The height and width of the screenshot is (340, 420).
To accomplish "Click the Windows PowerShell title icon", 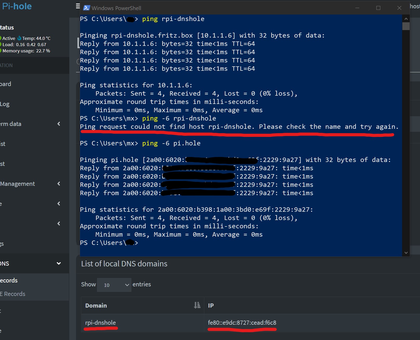I will click(87, 8).
